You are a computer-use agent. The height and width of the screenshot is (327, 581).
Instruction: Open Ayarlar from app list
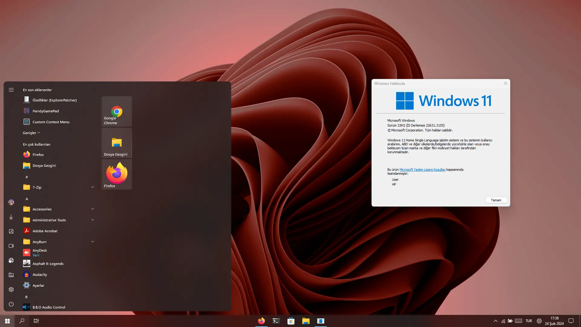[x=59, y=285]
